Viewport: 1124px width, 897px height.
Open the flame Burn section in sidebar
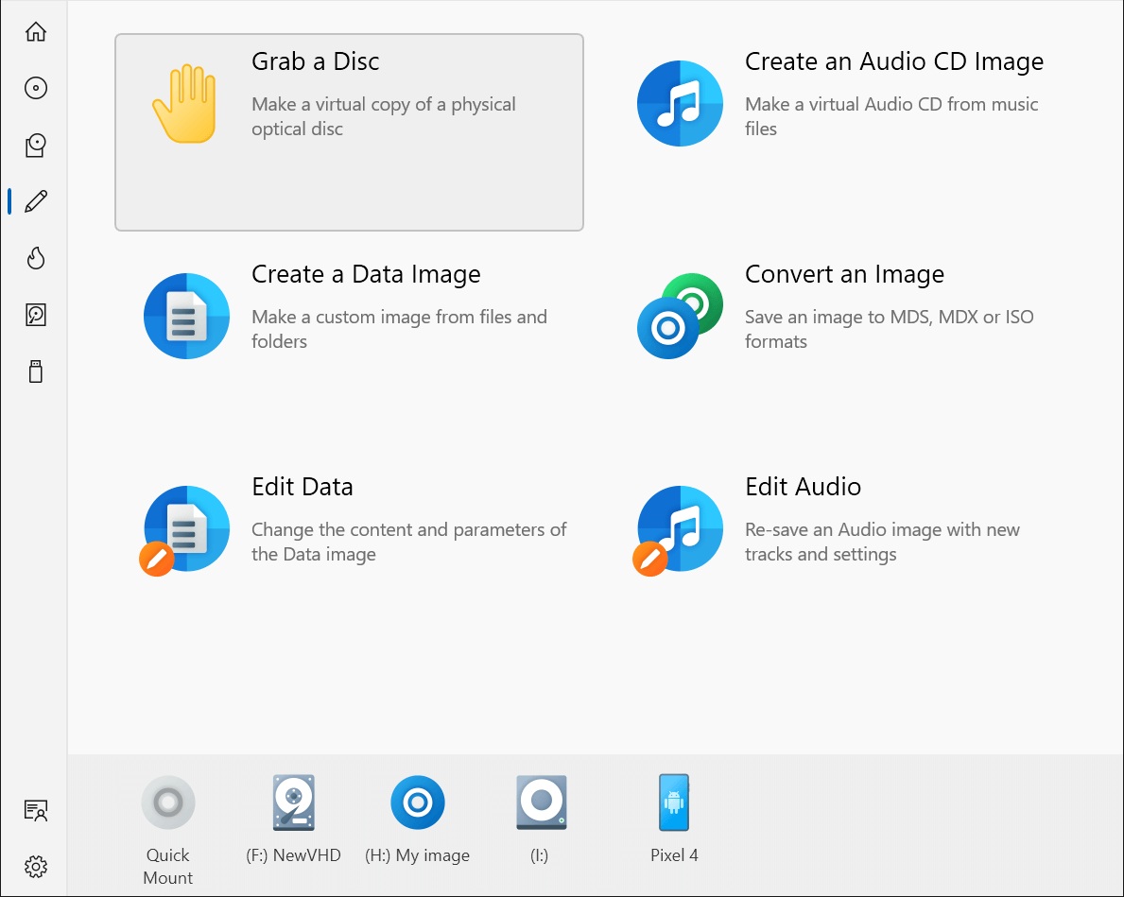[35, 258]
